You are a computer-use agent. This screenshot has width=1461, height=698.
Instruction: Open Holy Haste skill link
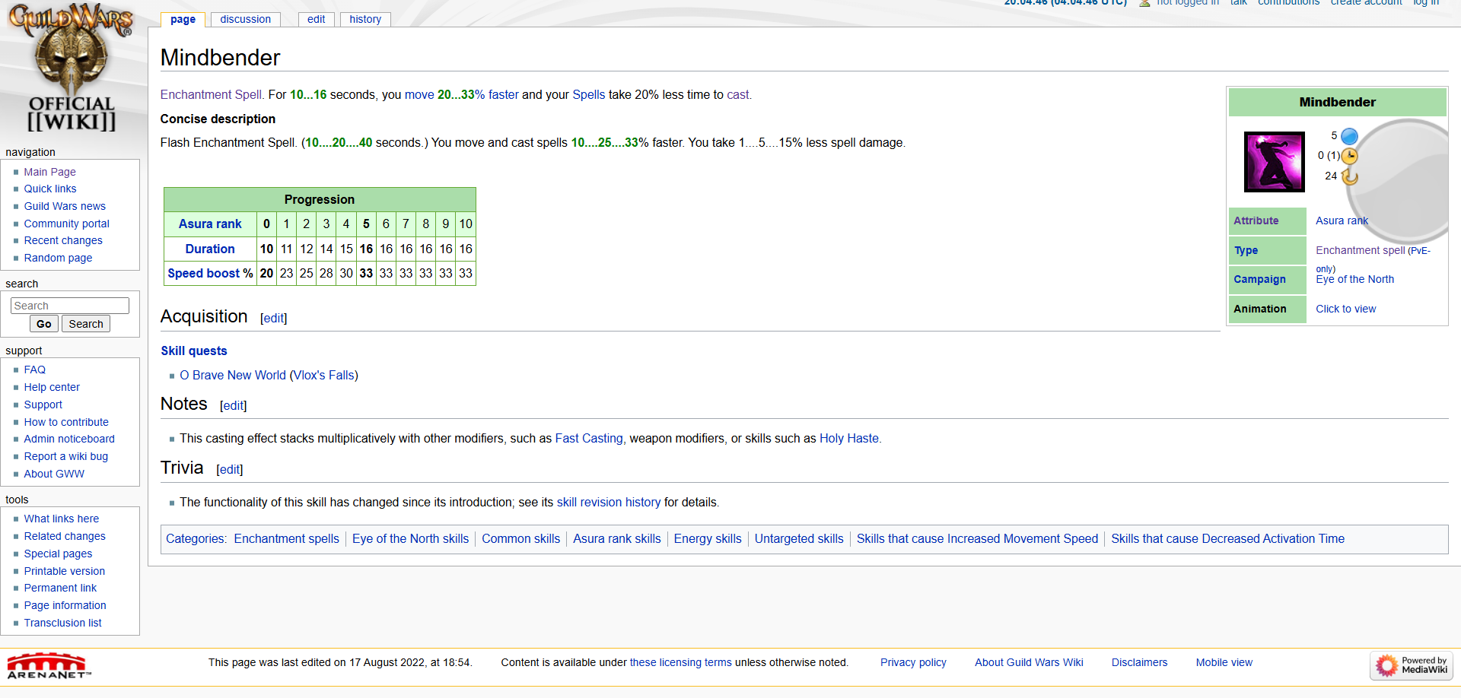click(x=849, y=438)
